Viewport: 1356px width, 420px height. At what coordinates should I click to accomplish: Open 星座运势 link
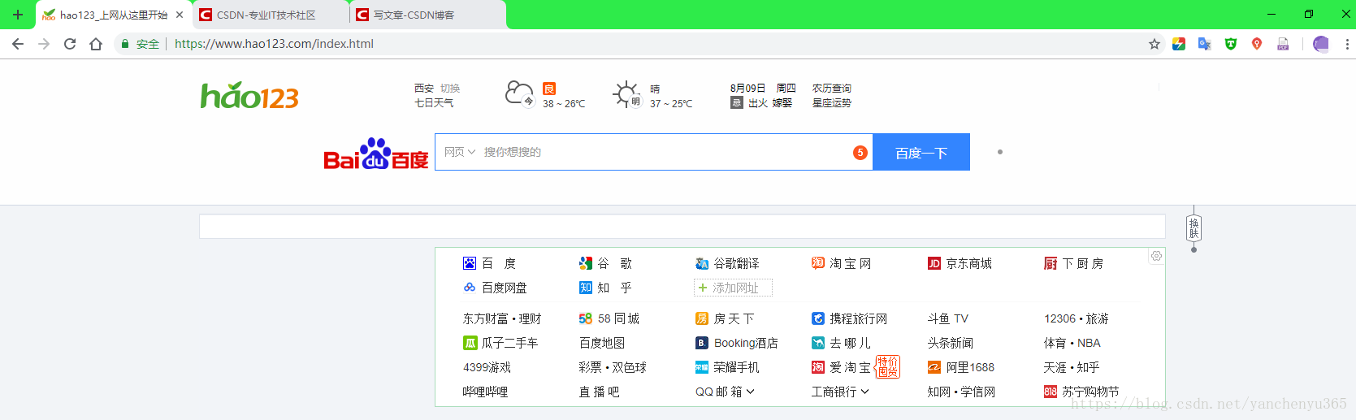click(x=832, y=103)
